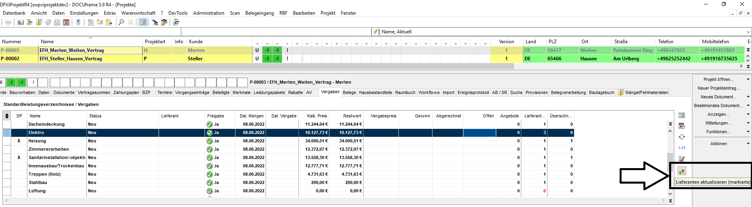Open the Name, Aktuell filter dropdown

(748, 32)
